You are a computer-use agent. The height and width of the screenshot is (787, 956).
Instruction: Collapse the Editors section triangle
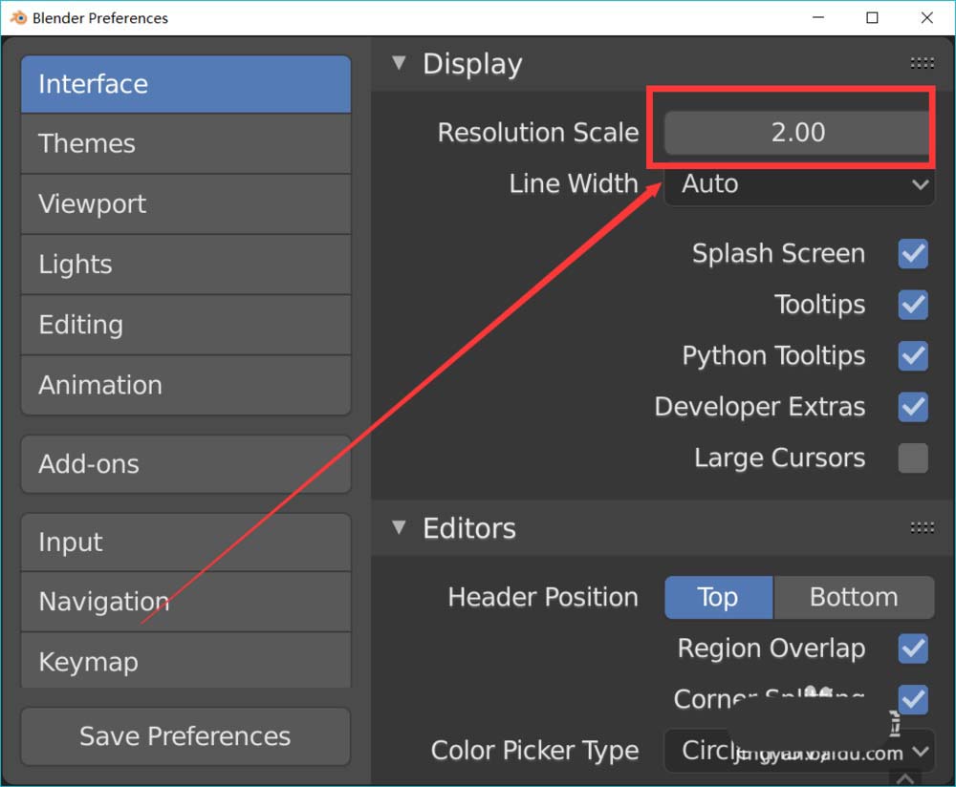[400, 527]
